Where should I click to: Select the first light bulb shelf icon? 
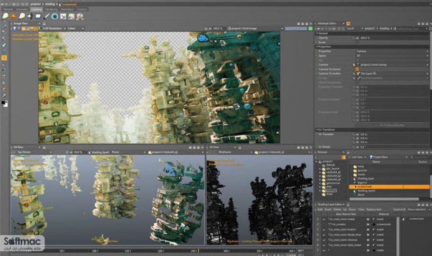[5, 16]
